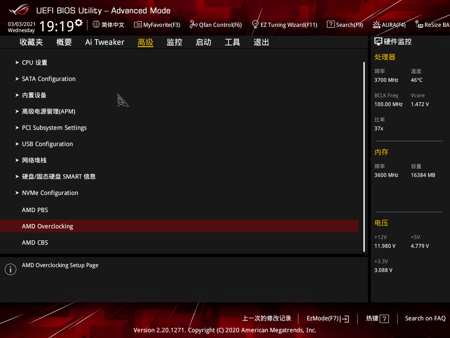
Task: Click Search on FAQ link
Action: pos(425,318)
